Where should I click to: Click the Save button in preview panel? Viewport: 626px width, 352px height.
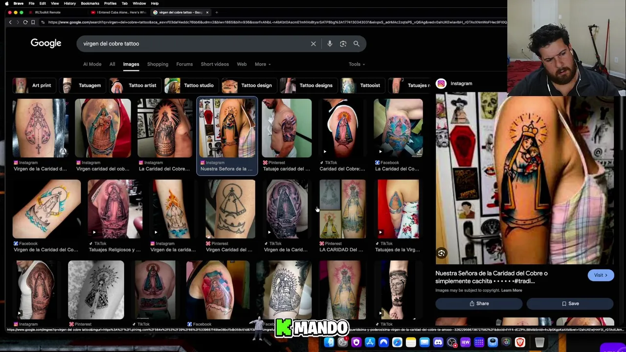570,304
